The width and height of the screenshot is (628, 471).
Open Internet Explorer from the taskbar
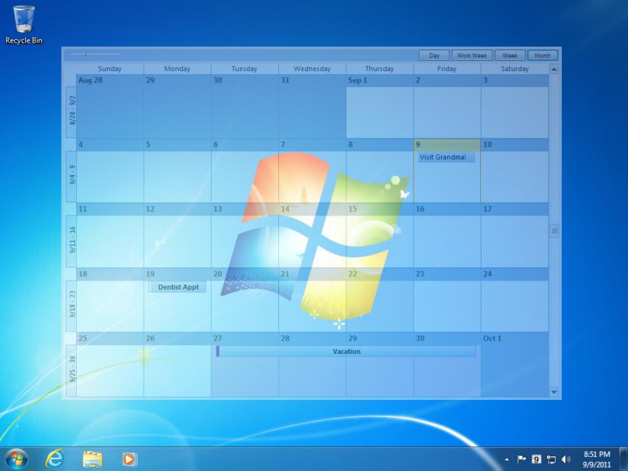tap(53, 459)
